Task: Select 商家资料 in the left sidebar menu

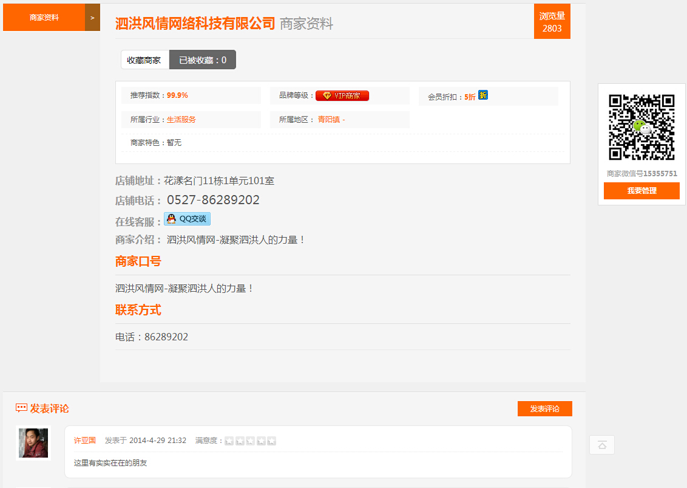Action: click(42, 18)
